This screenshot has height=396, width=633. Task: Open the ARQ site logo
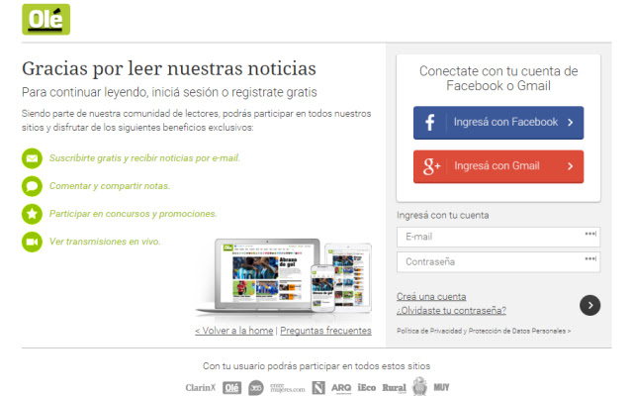[x=341, y=387]
